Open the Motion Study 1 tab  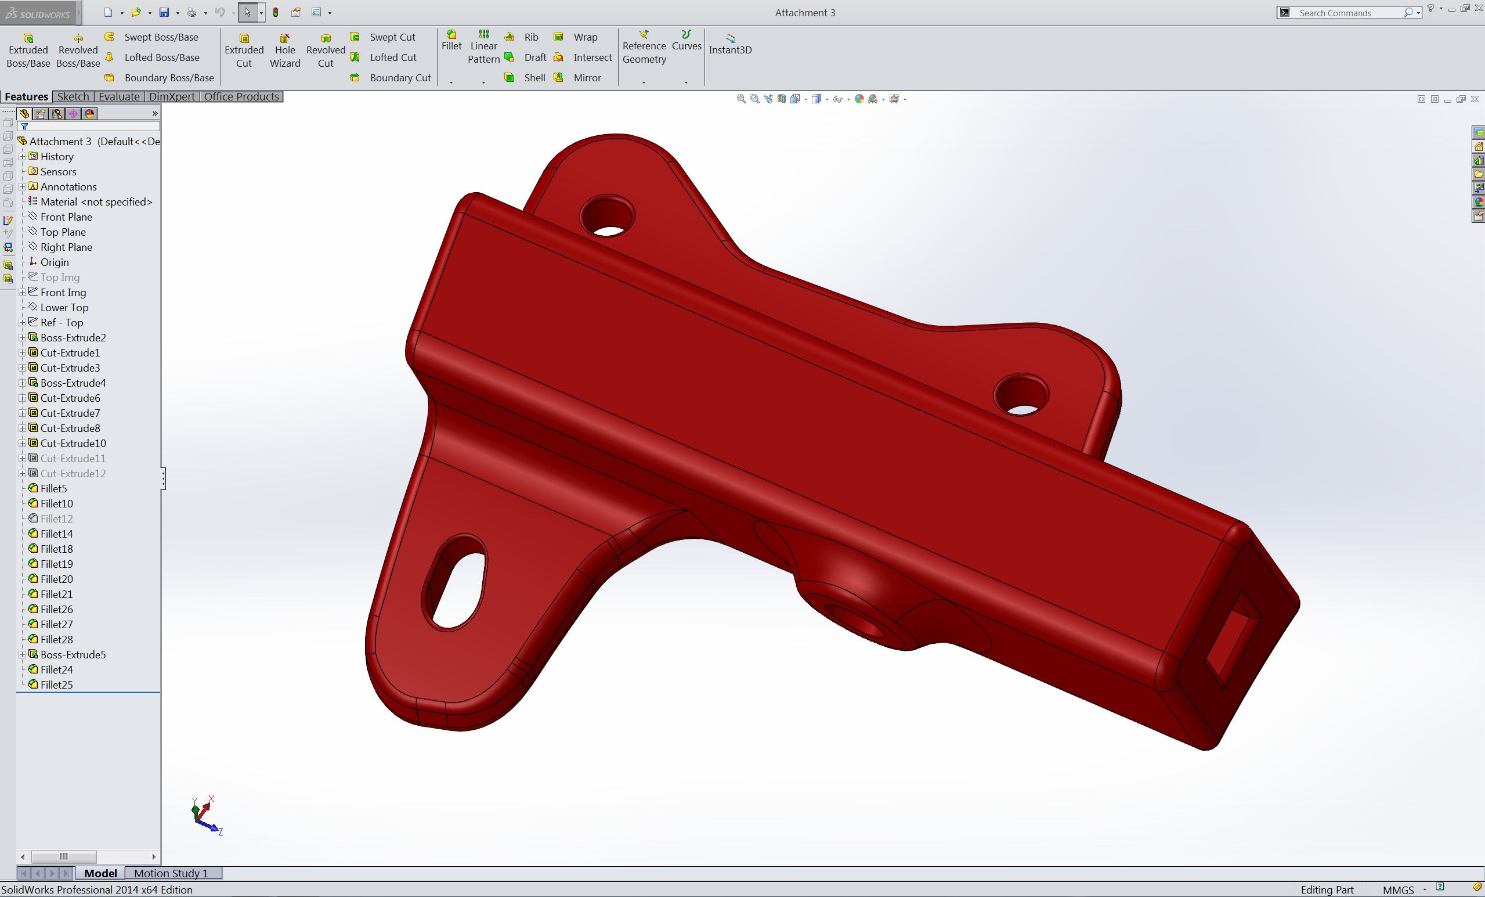pos(171,873)
